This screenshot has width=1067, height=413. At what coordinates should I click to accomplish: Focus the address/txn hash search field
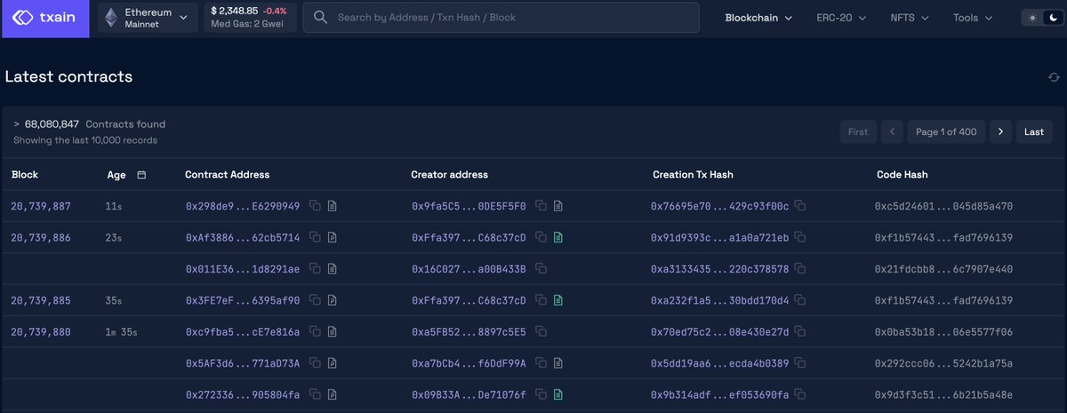[500, 18]
